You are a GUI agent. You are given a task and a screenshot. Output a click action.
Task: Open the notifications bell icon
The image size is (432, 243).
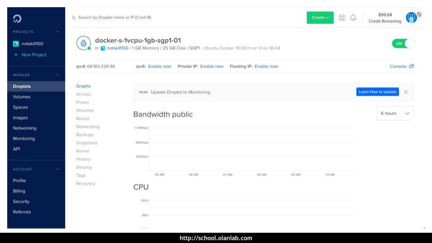point(353,18)
